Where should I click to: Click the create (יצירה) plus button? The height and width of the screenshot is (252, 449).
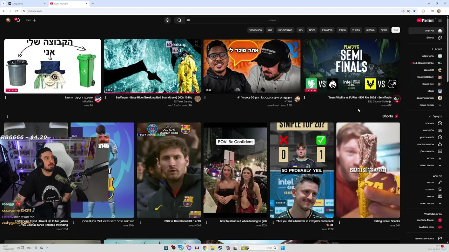point(31,20)
